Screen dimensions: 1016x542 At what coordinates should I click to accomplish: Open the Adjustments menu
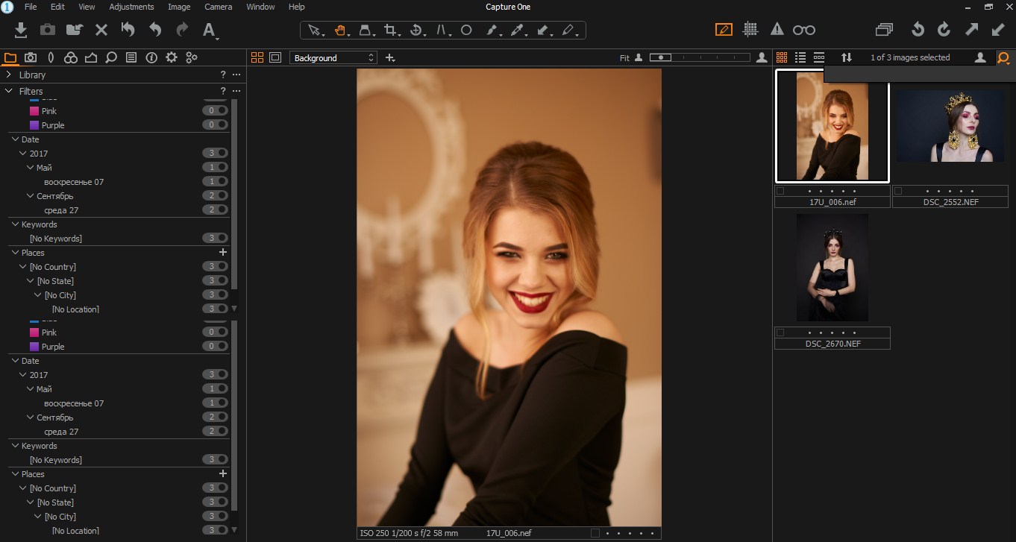(131, 7)
